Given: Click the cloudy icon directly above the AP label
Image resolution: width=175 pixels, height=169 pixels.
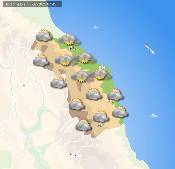Looking at the screenshot, I should (x=101, y=116).
